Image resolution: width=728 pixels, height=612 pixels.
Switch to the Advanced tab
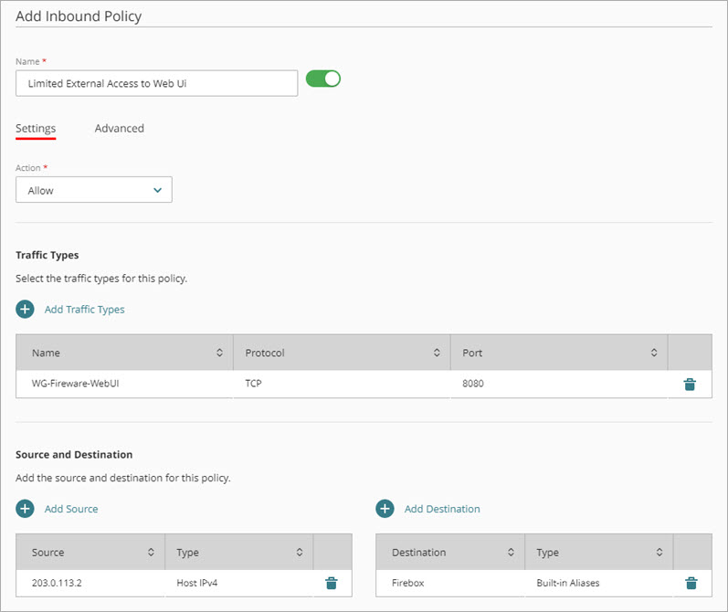(x=119, y=128)
